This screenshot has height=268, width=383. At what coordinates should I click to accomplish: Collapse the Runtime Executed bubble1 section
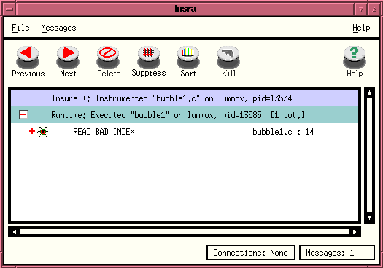tap(23, 114)
